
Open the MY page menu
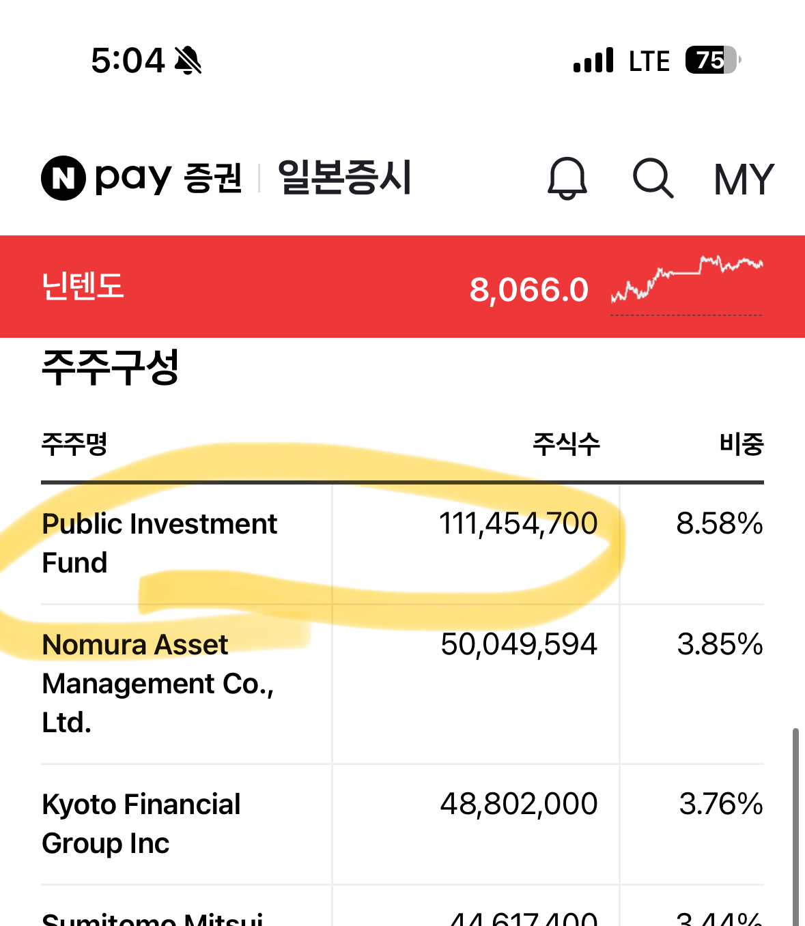(x=744, y=179)
